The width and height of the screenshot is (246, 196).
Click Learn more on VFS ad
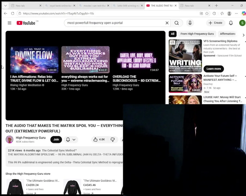pyautogui.click(x=214, y=69)
